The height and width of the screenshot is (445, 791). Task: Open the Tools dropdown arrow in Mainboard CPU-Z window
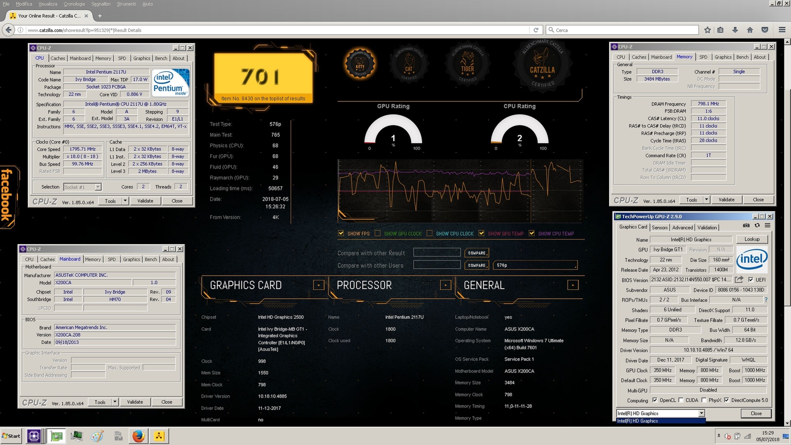point(115,402)
